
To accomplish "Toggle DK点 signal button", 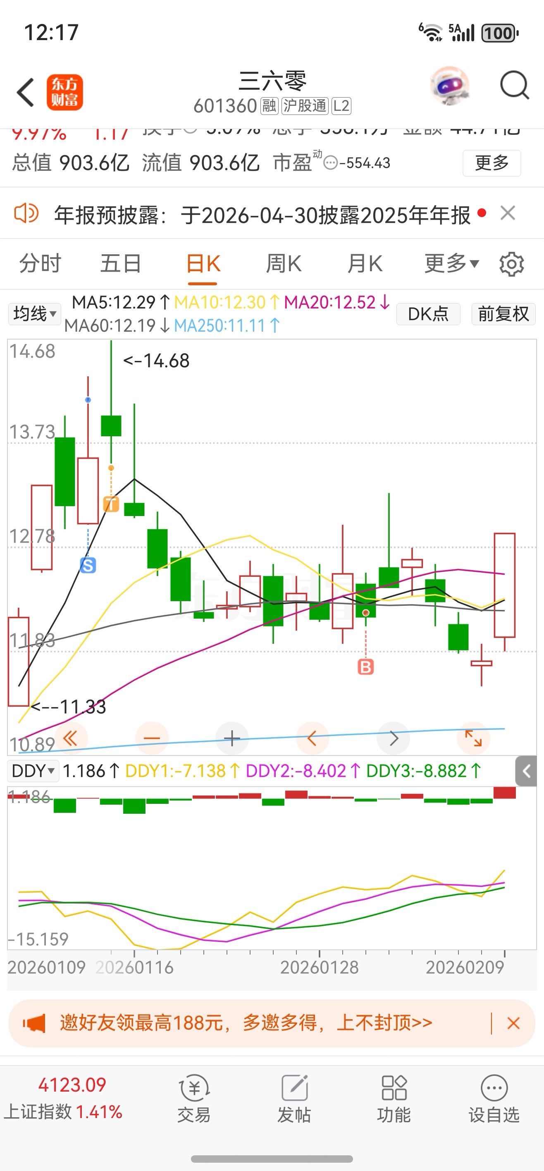I will pos(428,314).
